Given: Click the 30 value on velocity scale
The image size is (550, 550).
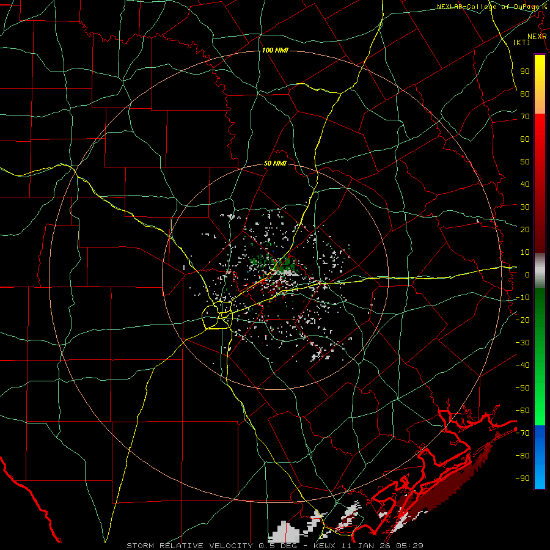Looking at the screenshot, I should point(525,207).
